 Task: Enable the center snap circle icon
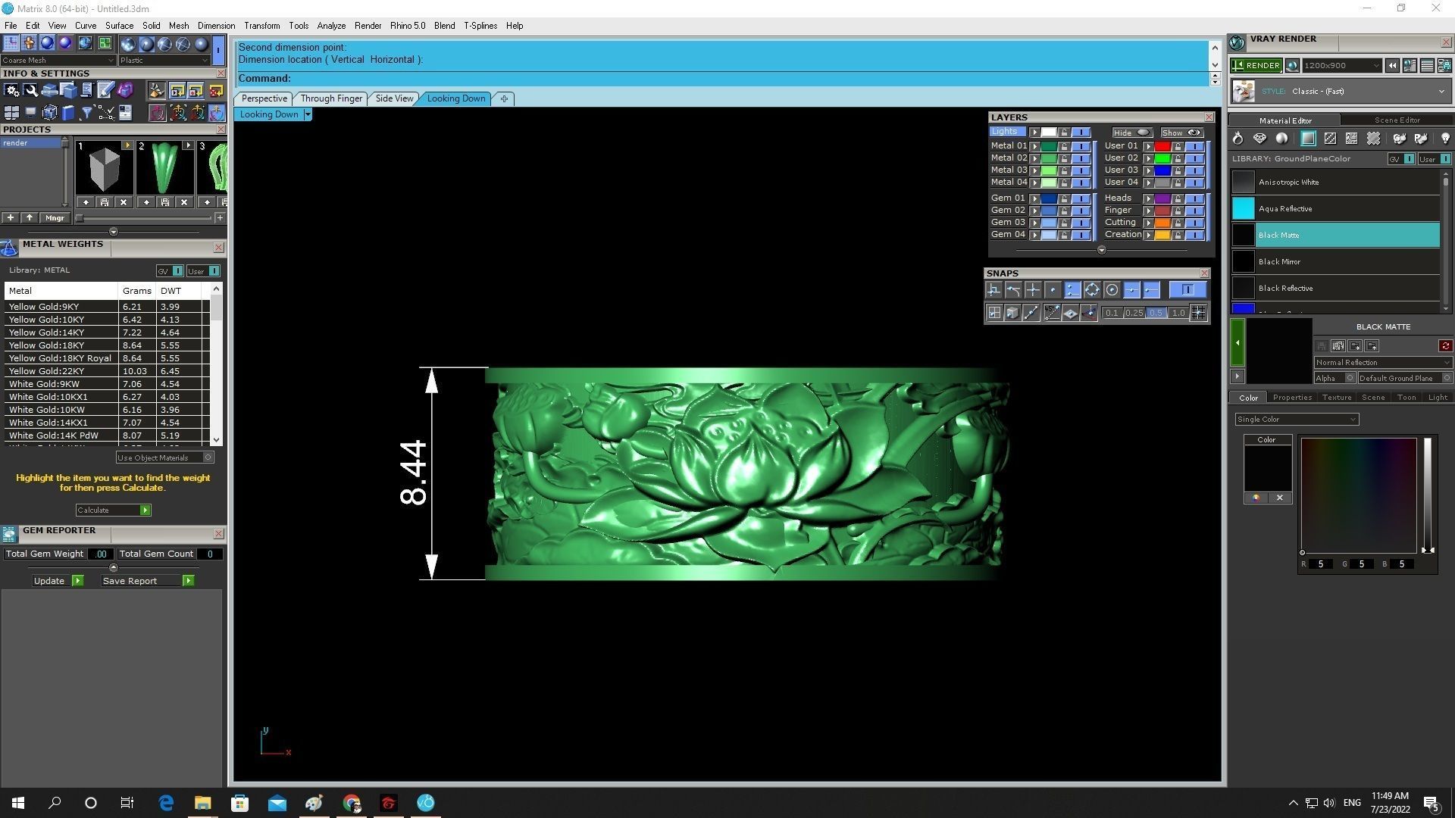click(x=1112, y=290)
